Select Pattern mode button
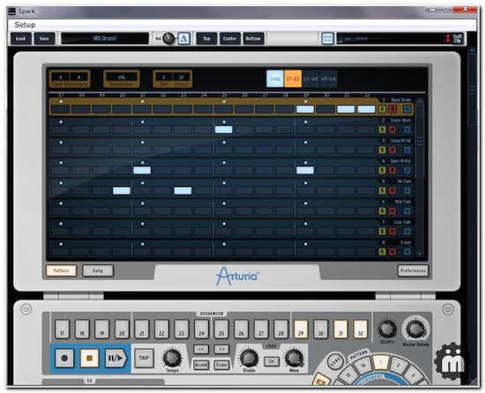Screen dimensions: 485x393 click(x=61, y=271)
